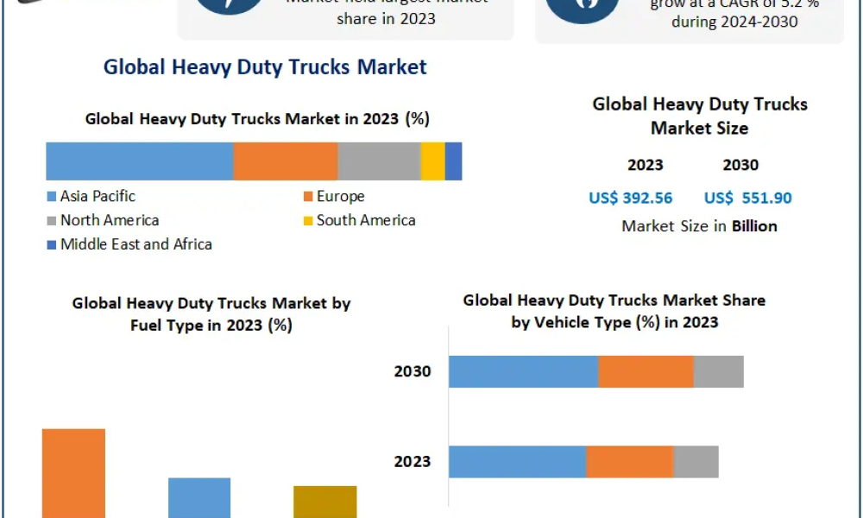Click the Fuel Type in 2023 (%) chart title
The height and width of the screenshot is (518, 863).
click(x=211, y=314)
